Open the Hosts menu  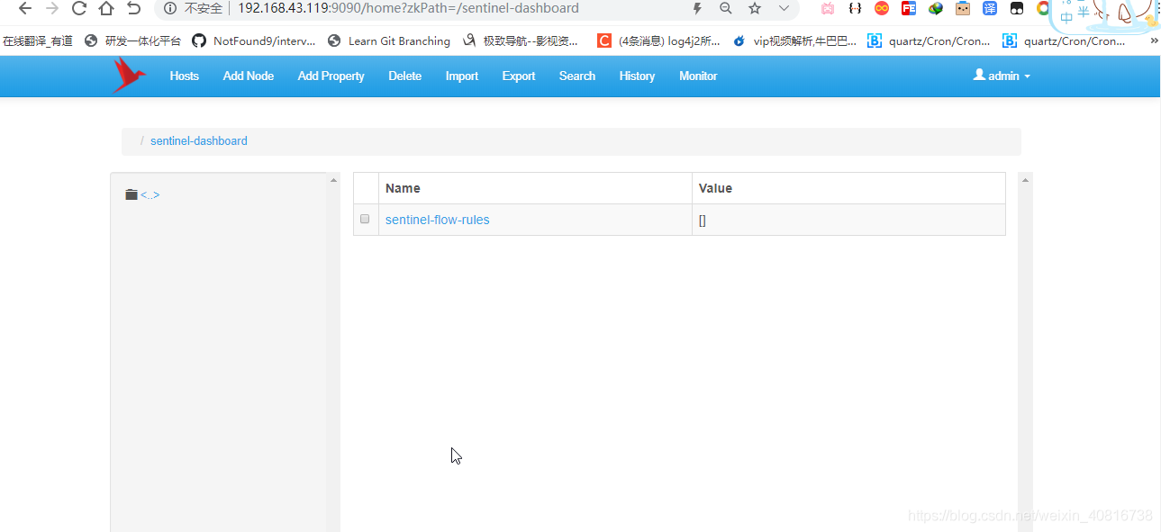click(x=184, y=76)
